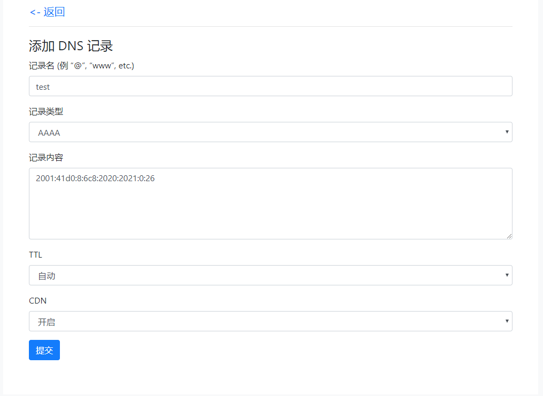The image size is (543, 396).
Task: Click the arrow on the CDN select
Action: click(507, 321)
